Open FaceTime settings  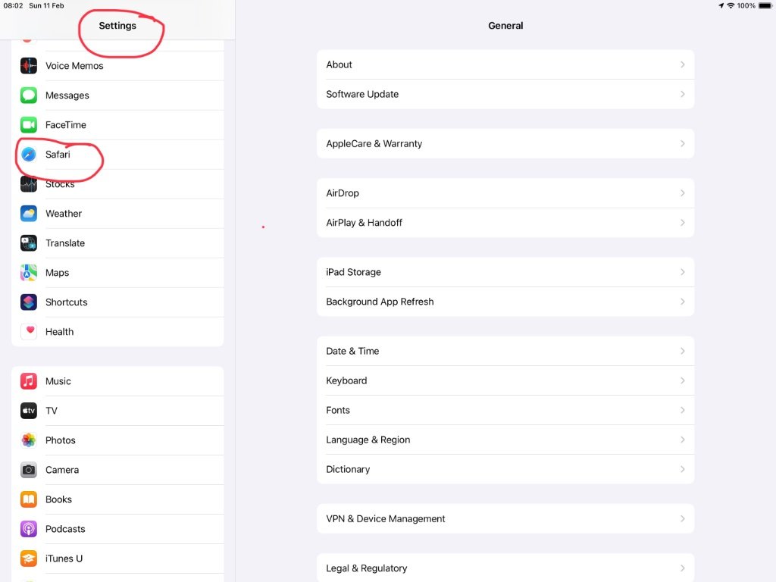point(117,125)
